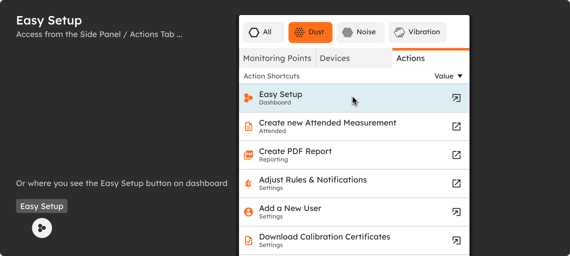
Task: Click the floating hexagon Easy Setup button
Action: click(x=42, y=228)
